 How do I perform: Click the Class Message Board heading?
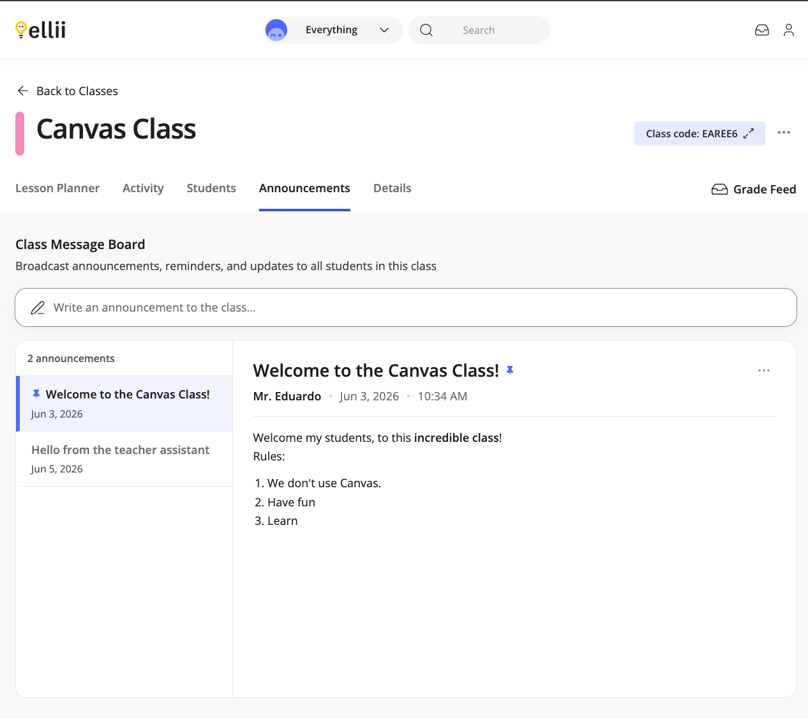80,245
